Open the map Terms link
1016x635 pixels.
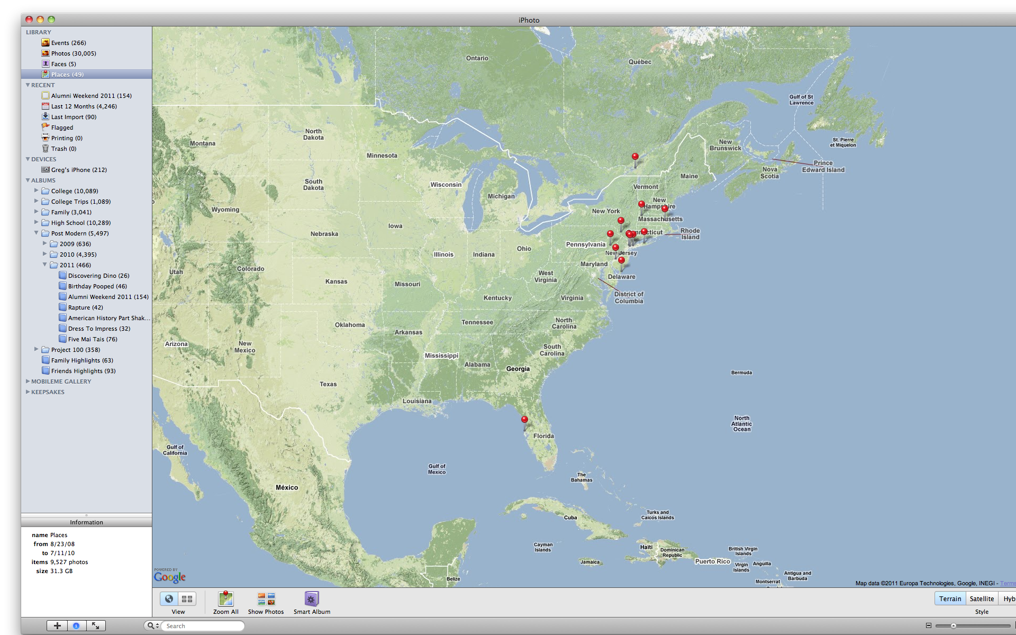1008,583
